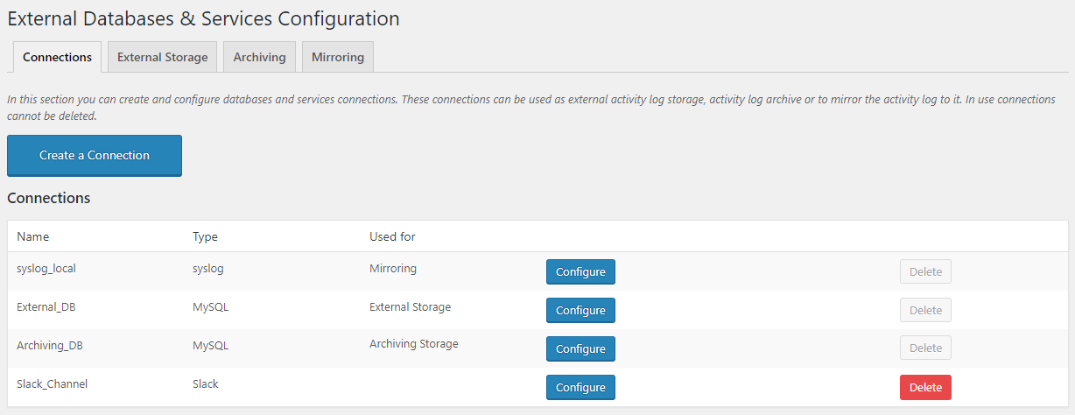Screen dimensions: 1075x415
Task: Click the Name column header
Action: point(33,236)
